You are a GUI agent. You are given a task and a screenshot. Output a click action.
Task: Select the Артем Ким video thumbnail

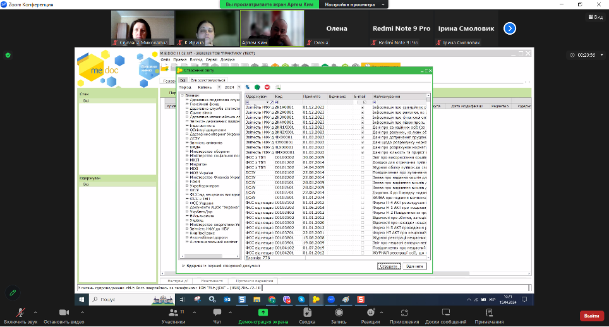(x=272, y=28)
